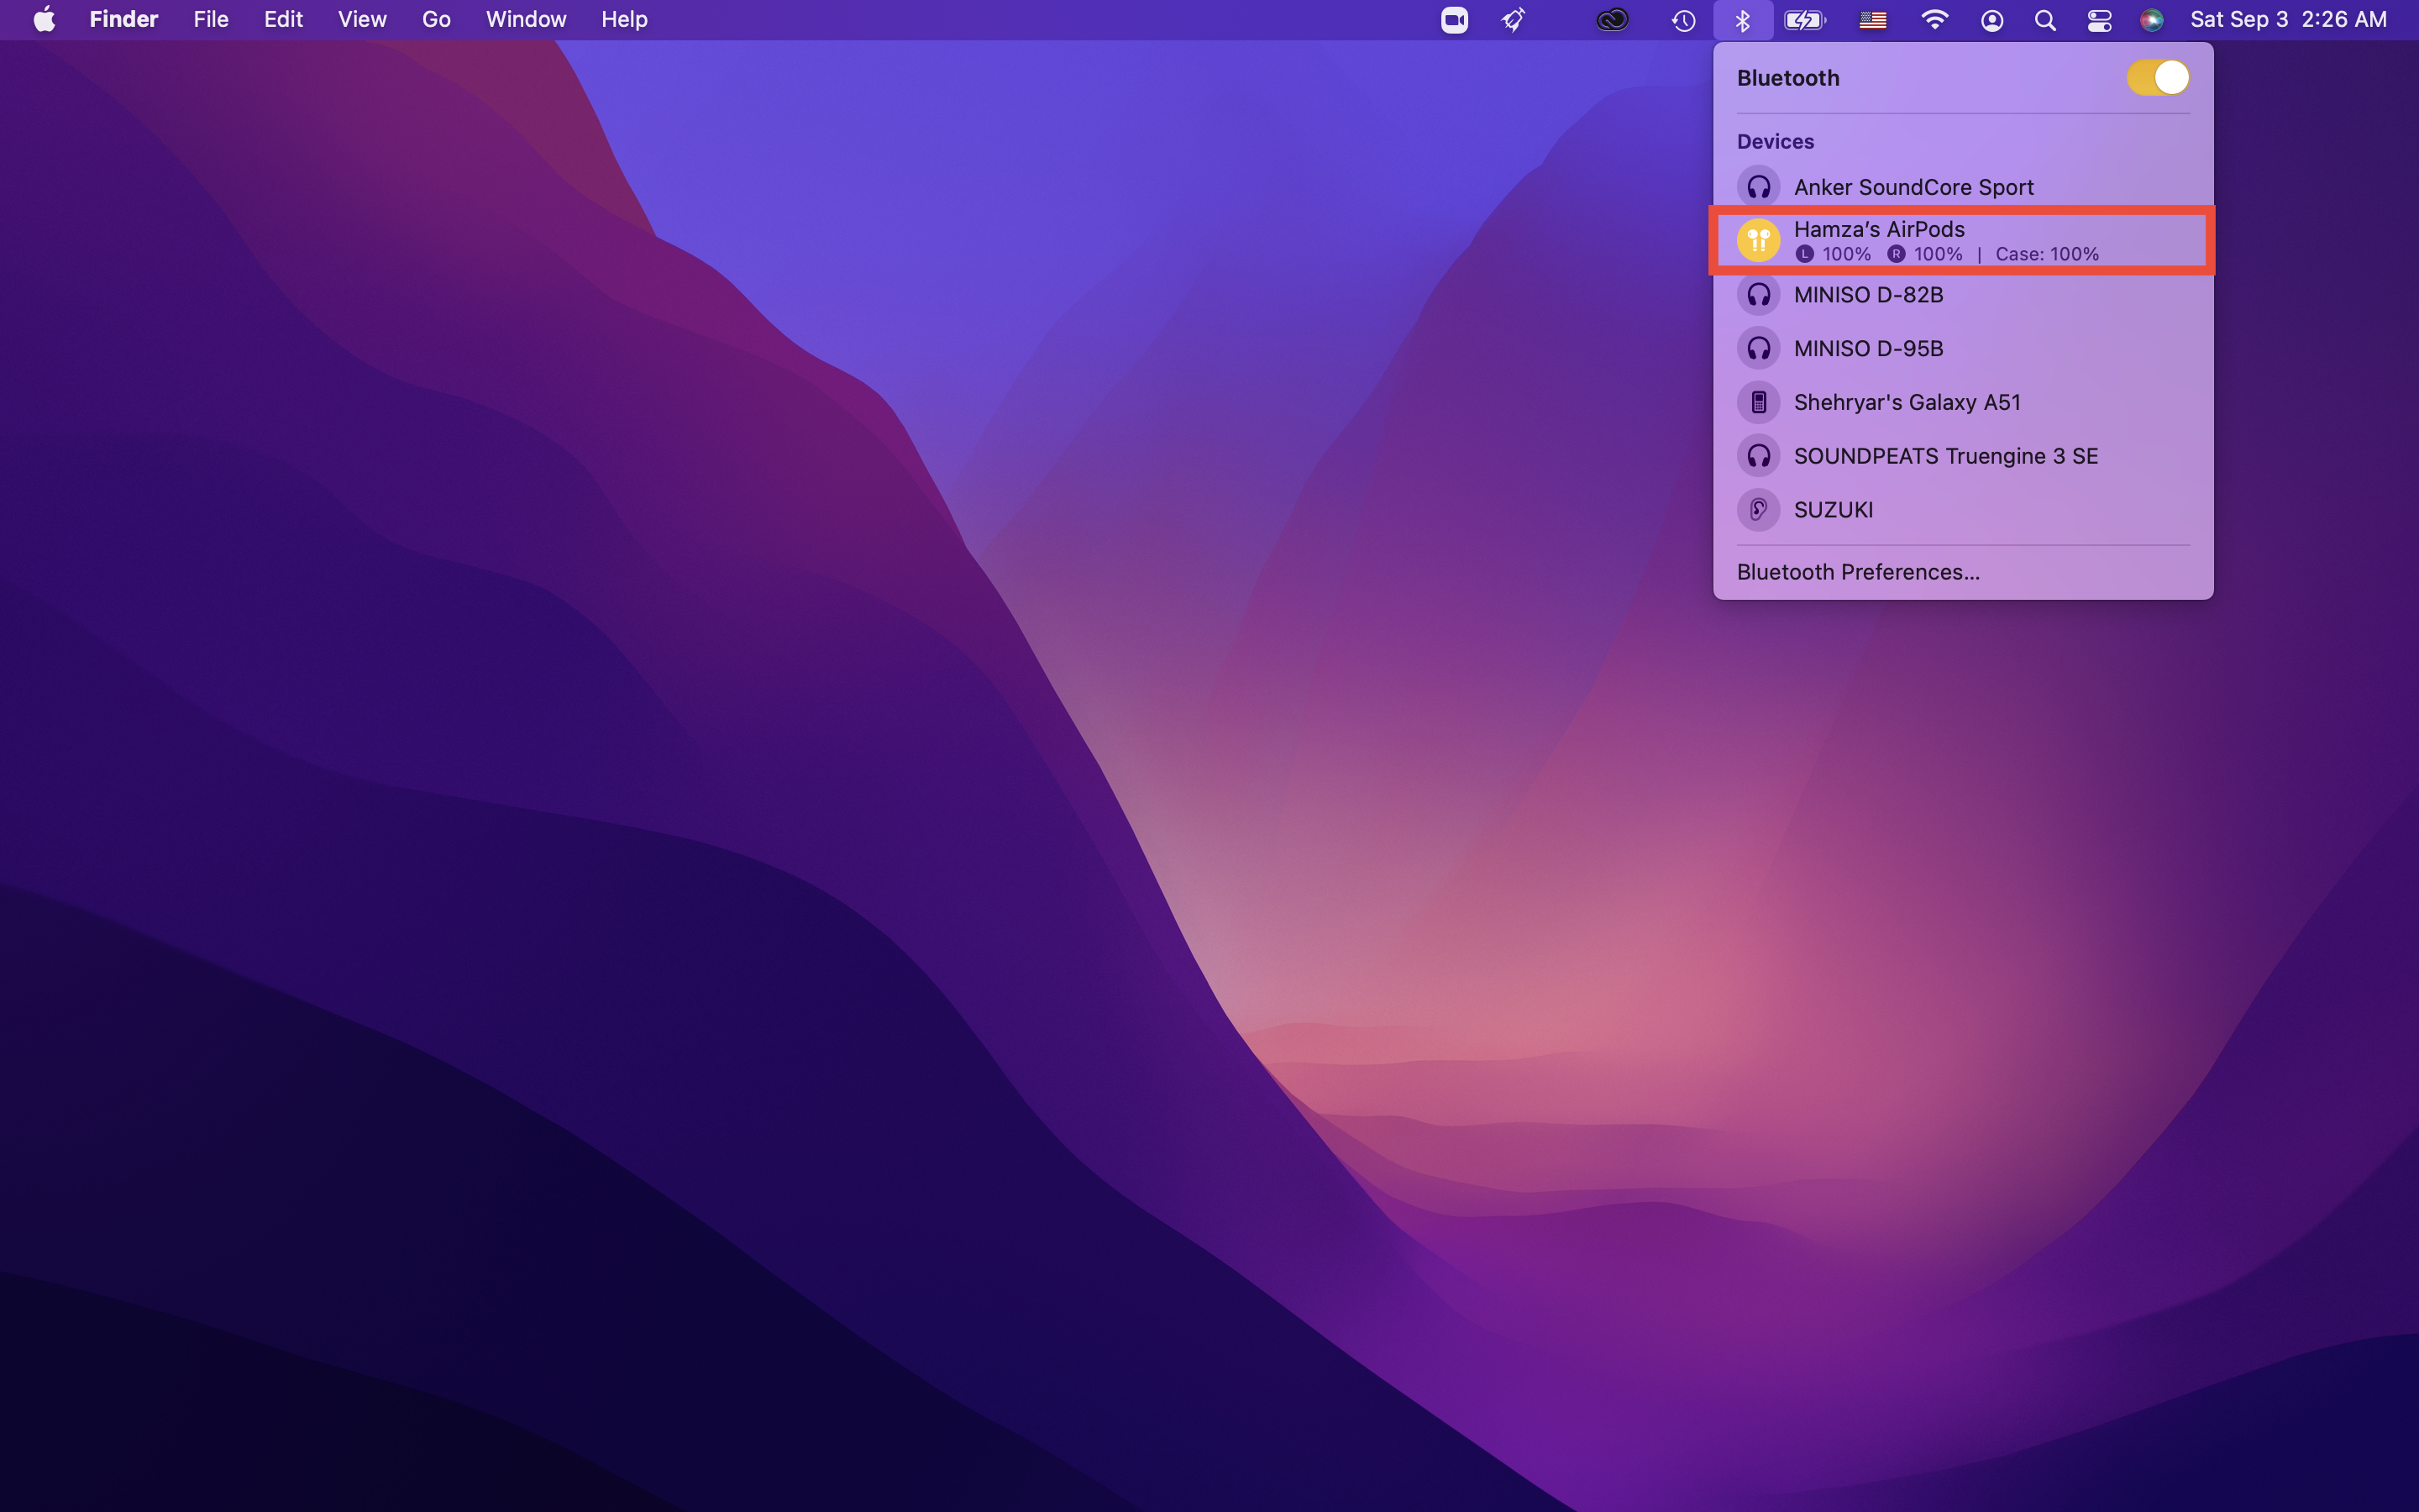Screen dimensions: 2419x1512
Task: Click the Time Machine menu bar icon
Action: (1683, 20)
